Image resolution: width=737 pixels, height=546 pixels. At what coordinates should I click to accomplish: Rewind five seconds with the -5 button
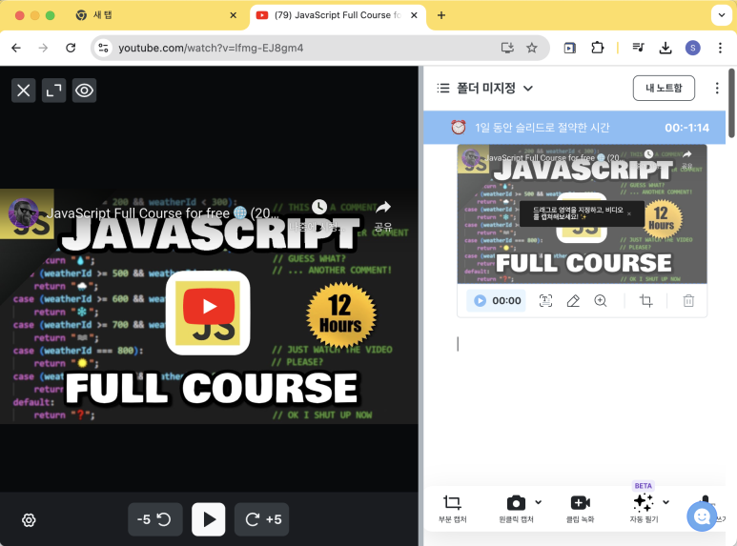click(x=155, y=519)
